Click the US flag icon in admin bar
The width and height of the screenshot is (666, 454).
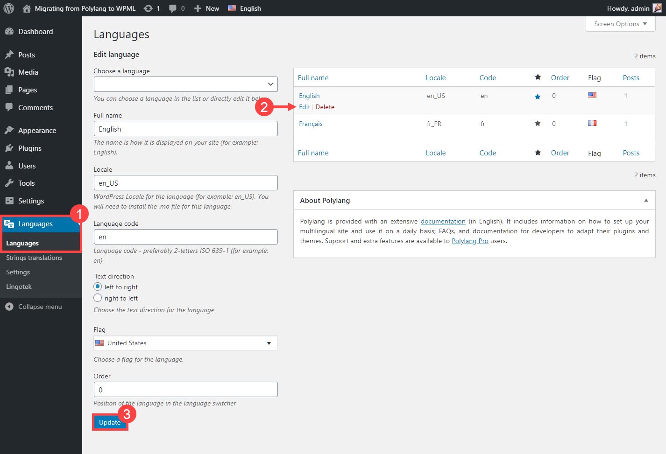pos(232,8)
